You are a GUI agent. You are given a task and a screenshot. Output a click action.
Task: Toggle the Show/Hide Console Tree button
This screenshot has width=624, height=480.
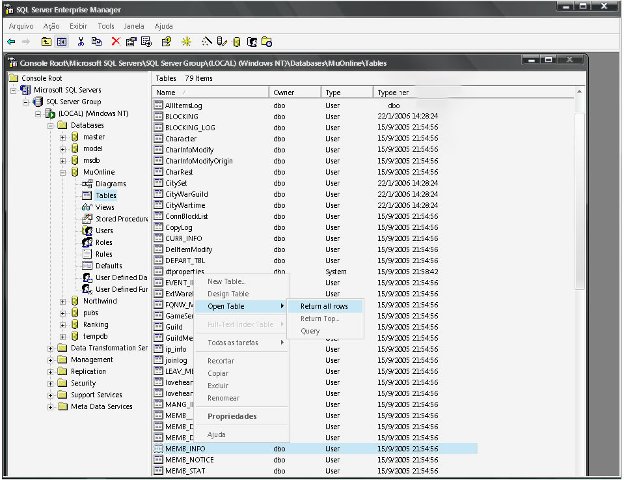coord(62,42)
